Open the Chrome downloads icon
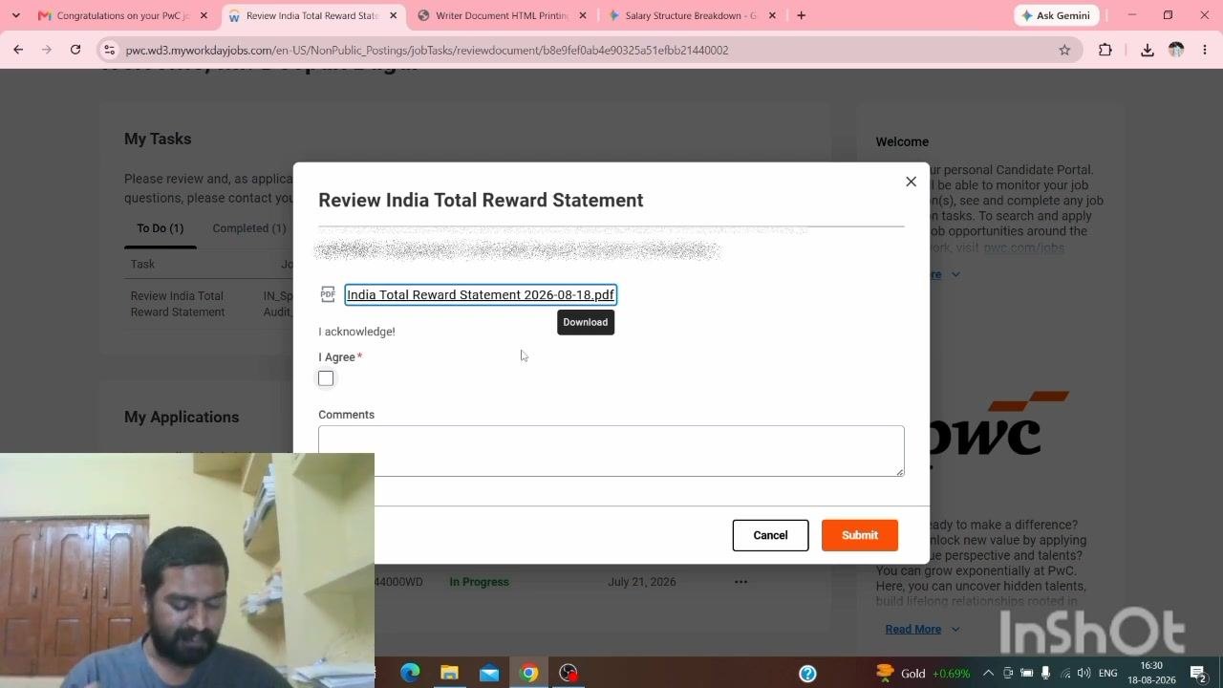The height and width of the screenshot is (688, 1223). click(1148, 50)
